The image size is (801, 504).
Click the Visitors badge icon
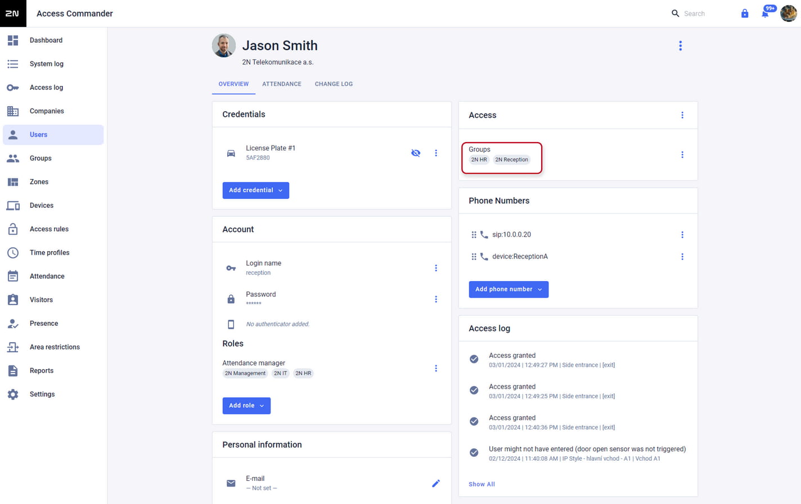[13, 300]
